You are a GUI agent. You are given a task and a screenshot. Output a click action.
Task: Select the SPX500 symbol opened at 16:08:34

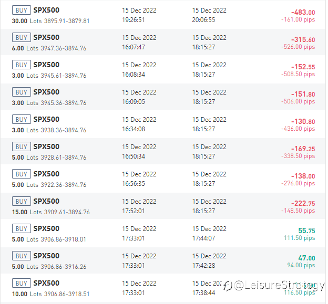click(x=46, y=65)
